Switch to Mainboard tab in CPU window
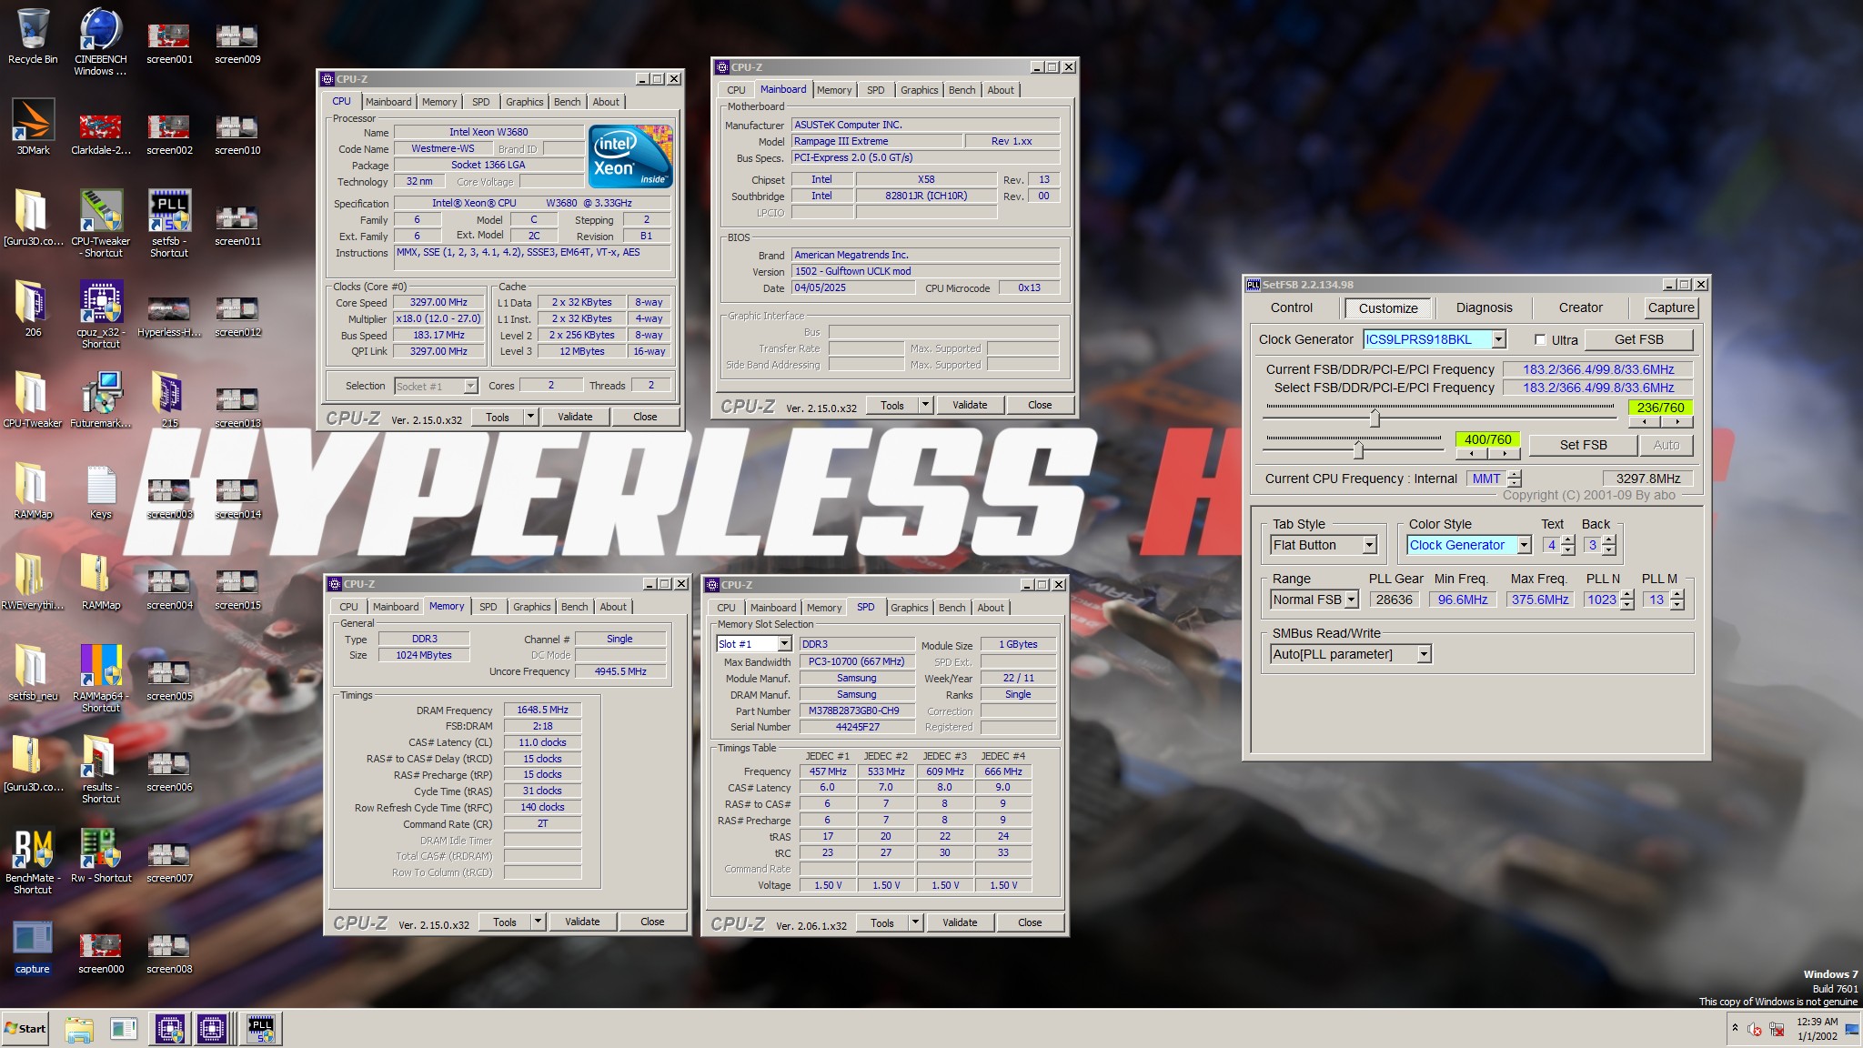1863x1048 pixels. pyautogui.click(x=388, y=102)
